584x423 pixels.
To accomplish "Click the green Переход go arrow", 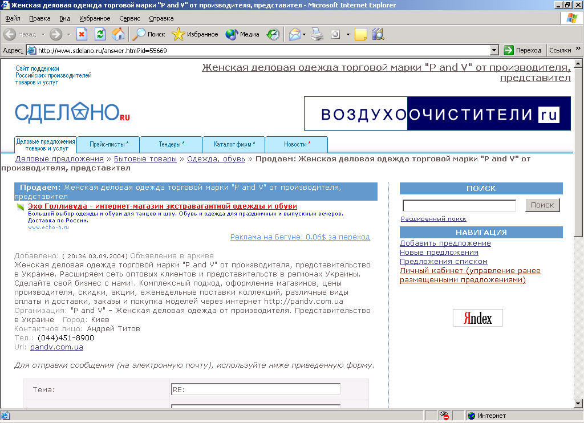I will (508, 50).
